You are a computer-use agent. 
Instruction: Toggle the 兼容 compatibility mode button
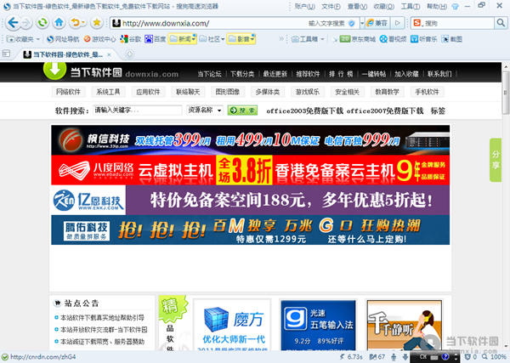(x=377, y=23)
